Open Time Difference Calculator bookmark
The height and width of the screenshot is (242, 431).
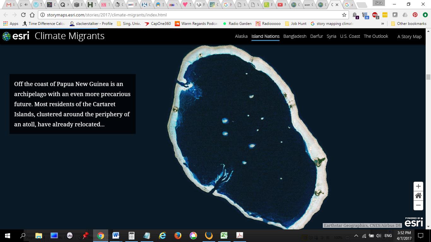click(44, 24)
